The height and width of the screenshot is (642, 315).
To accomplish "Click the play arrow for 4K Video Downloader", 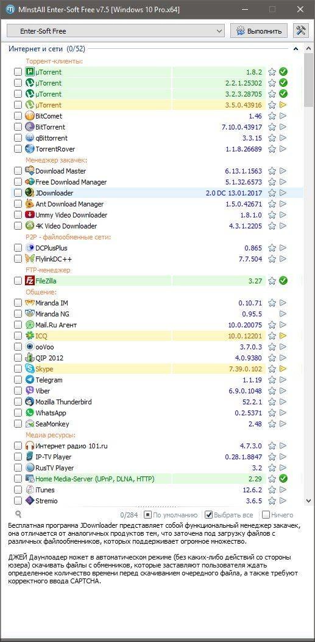I will pos(283,226).
